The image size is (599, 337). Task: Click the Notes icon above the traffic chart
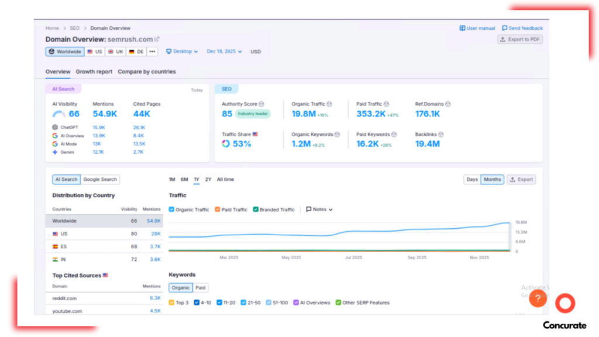309,209
